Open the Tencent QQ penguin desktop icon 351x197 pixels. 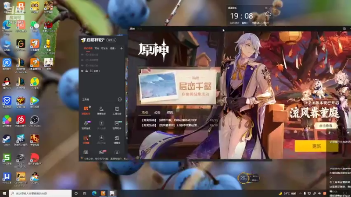point(7,83)
